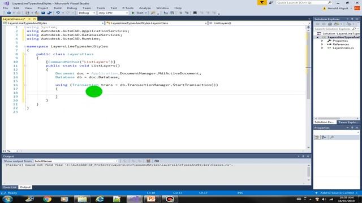Open the LayersLineTypesAndStyles project navigation dropdown
Viewport: 362px width, 203px height.
point(53,23)
